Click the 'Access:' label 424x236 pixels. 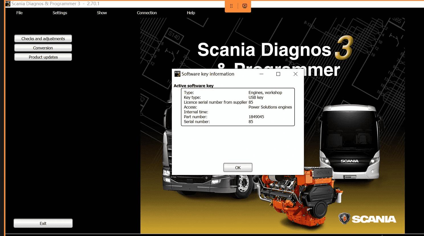pos(190,107)
